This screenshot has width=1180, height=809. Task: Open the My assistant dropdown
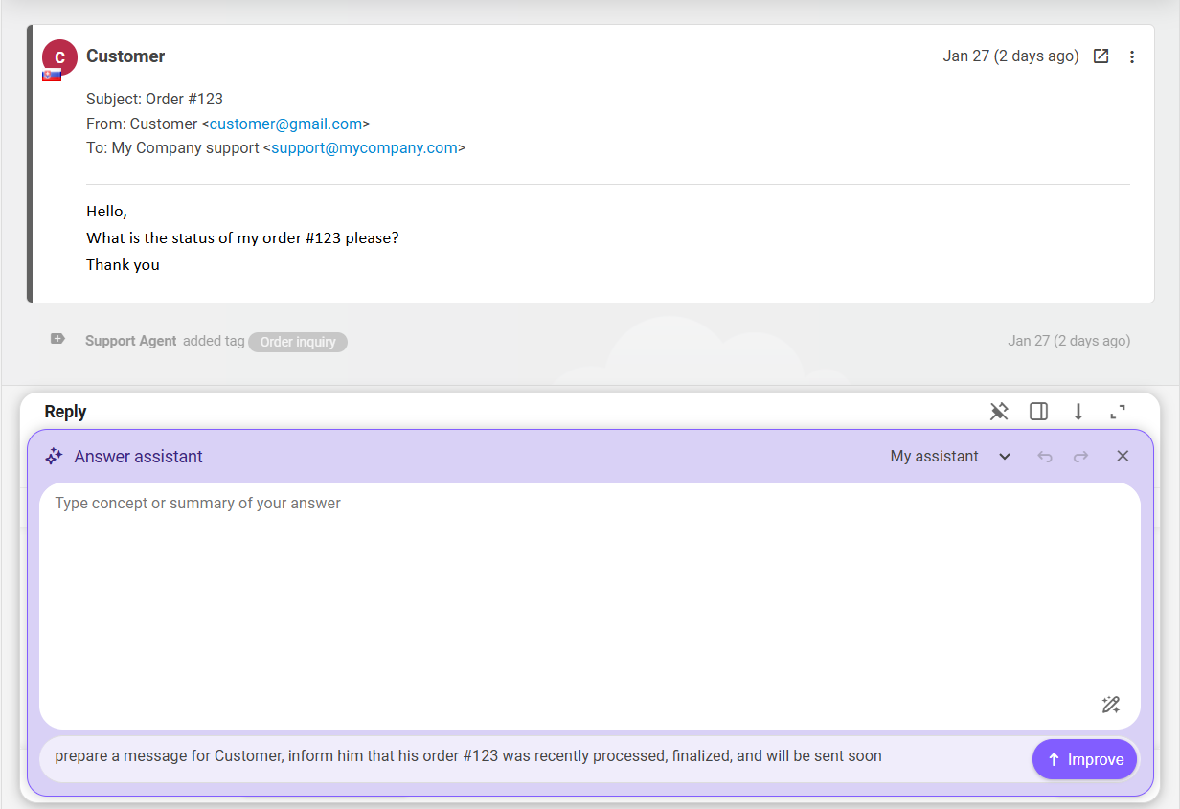coord(935,457)
